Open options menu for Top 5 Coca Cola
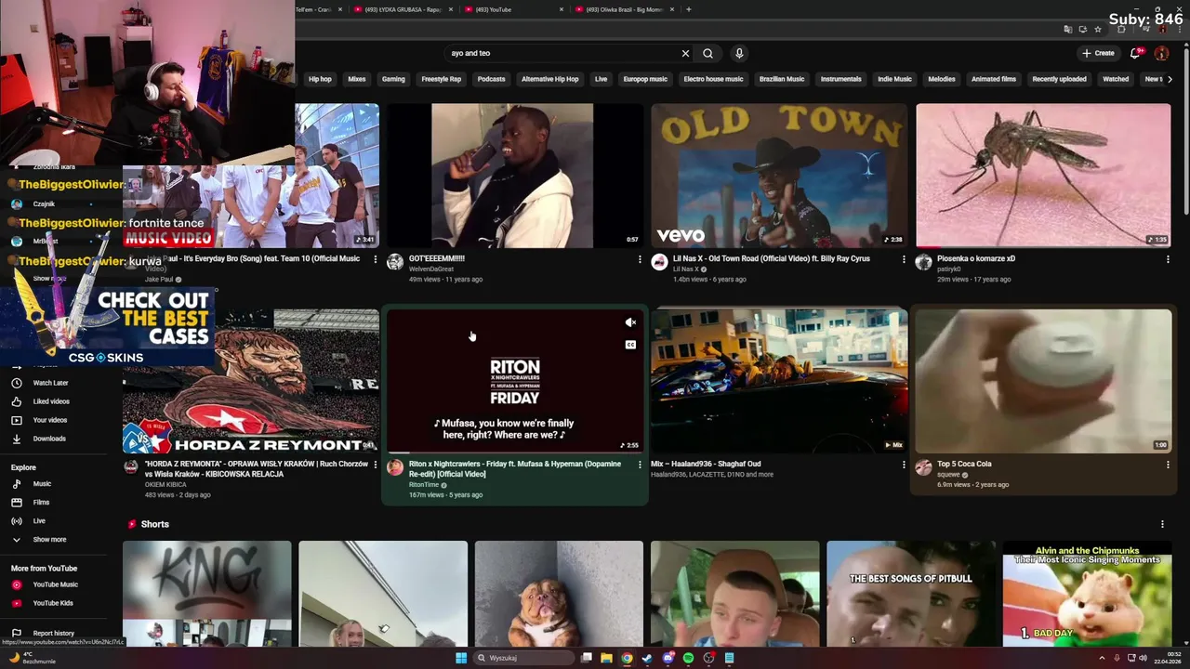Image resolution: width=1190 pixels, height=669 pixels. [x=1168, y=464]
